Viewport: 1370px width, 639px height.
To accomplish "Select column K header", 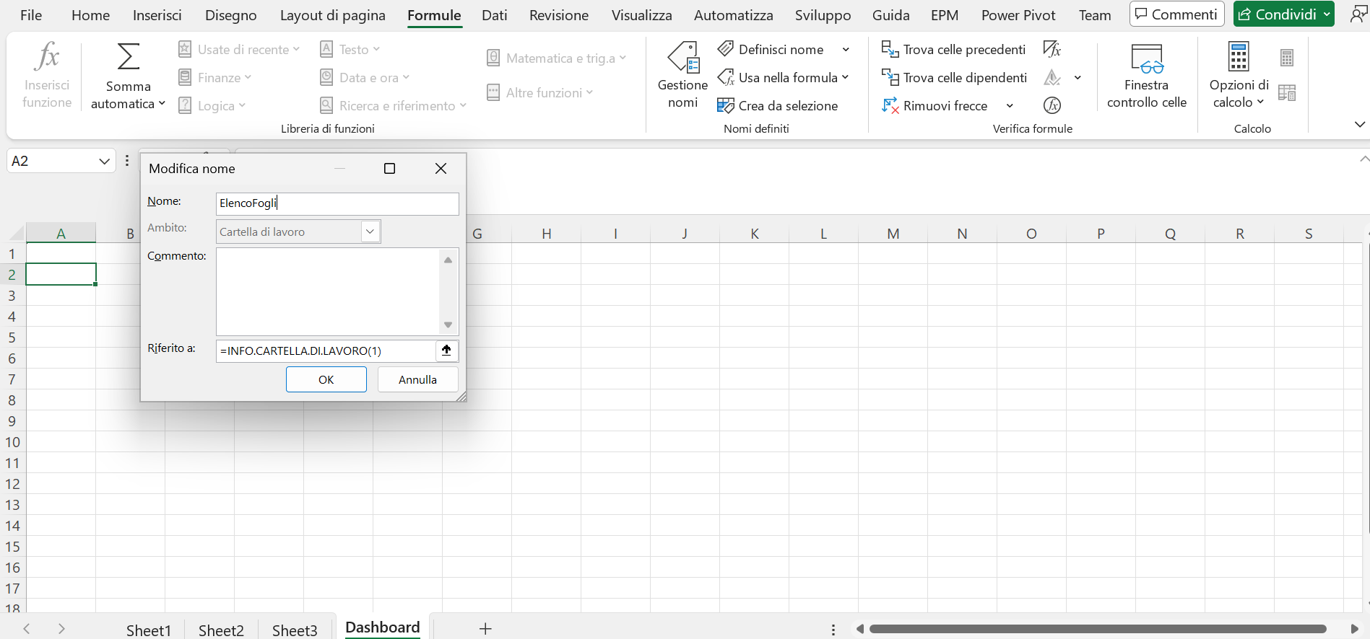I will (754, 233).
